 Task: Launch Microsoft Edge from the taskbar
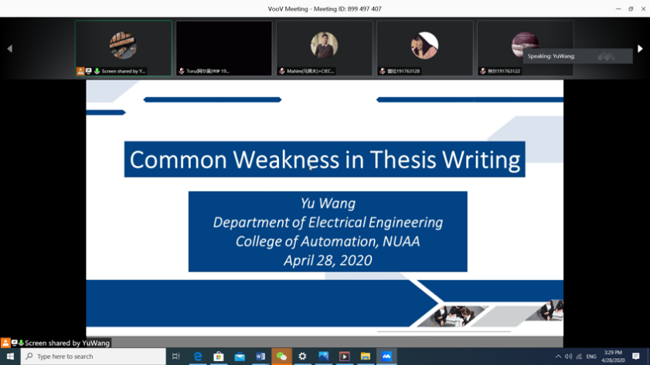point(198,357)
